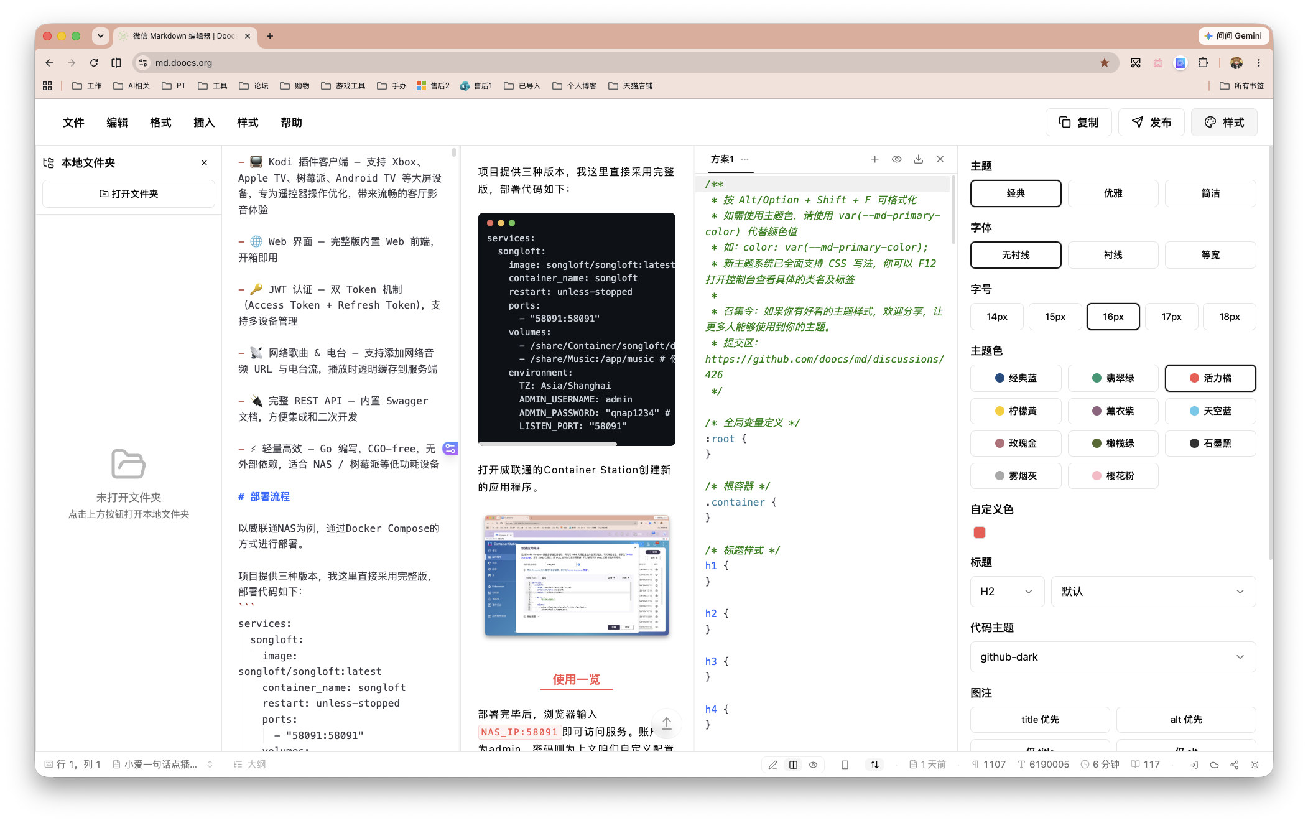Switch to preview-only eye icon in status bar
The height and width of the screenshot is (823, 1308).
(x=813, y=765)
